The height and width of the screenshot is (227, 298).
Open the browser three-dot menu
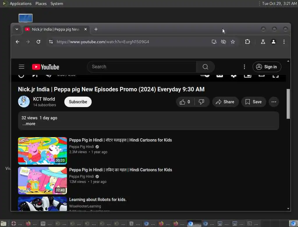point(284,42)
